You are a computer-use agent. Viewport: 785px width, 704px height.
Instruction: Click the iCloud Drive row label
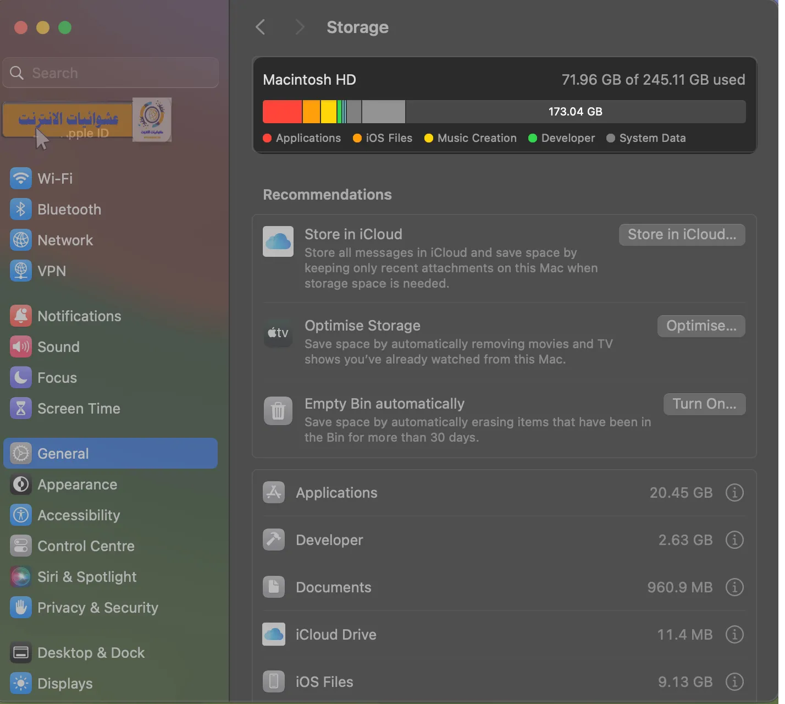click(336, 635)
